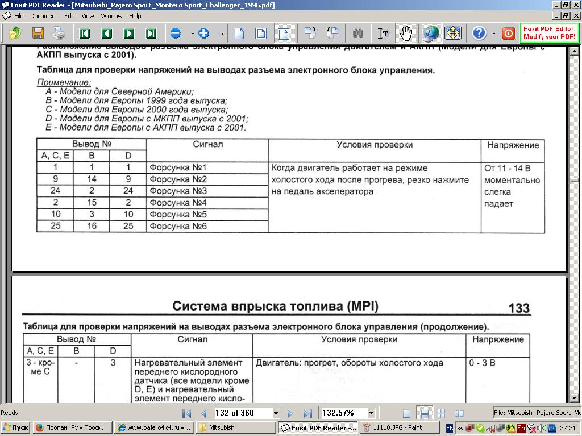Expand the zoom percentage dropdown
The height and width of the screenshot is (436, 582).
[371, 413]
